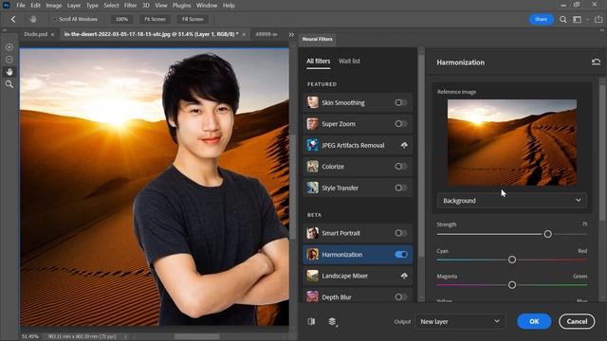Image resolution: width=607 pixels, height=341 pixels.
Task: Open the File menu
Action: point(21,6)
